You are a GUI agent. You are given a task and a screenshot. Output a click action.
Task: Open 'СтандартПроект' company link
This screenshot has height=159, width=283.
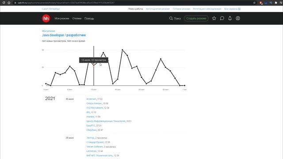[x=95, y=142]
